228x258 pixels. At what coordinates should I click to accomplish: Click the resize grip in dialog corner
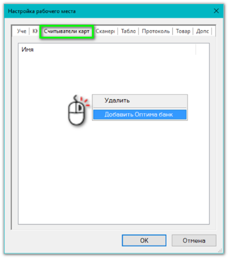coord(220,250)
